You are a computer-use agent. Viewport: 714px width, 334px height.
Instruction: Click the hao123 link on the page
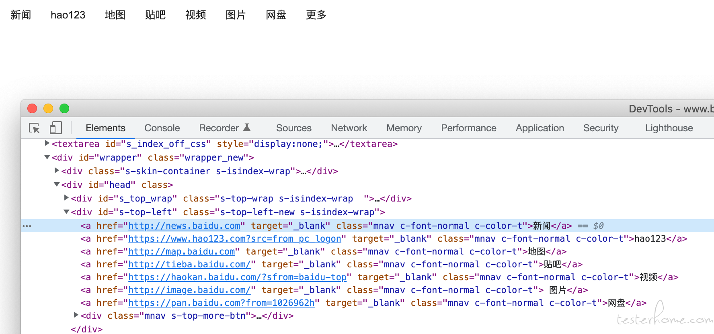pyautogui.click(x=68, y=15)
